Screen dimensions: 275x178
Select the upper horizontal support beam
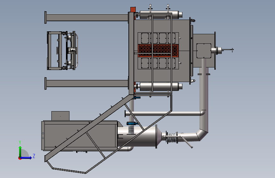tap(87, 17)
